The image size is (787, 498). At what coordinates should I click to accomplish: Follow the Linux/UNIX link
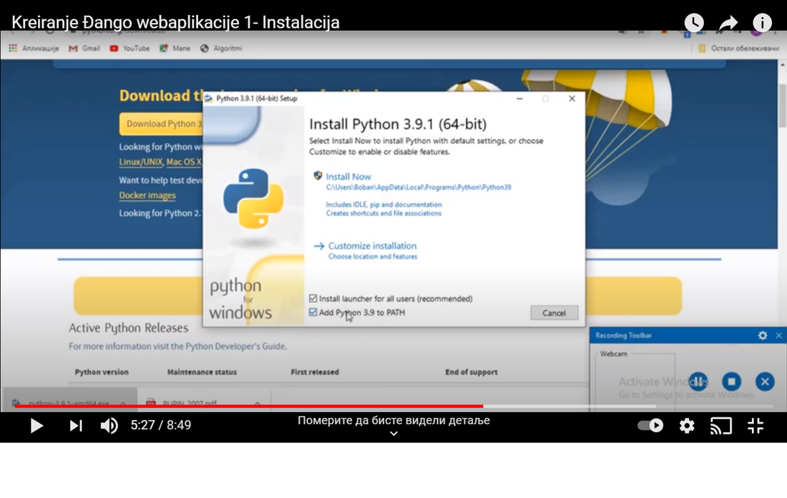point(141,162)
